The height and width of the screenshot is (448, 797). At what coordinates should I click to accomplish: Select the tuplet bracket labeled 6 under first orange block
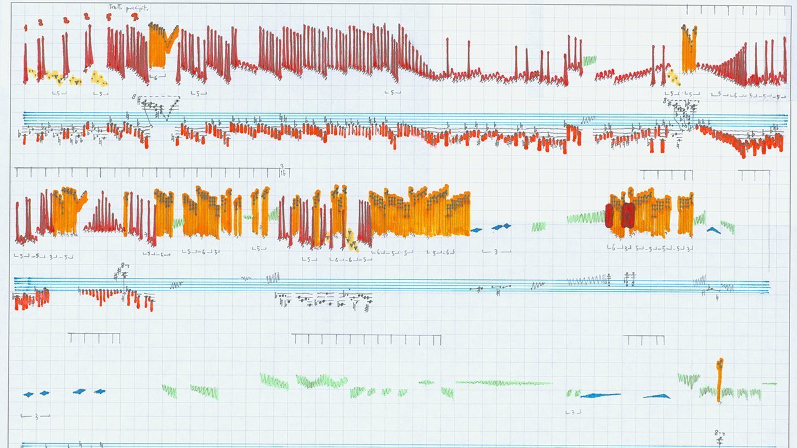[x=158, y=77]
